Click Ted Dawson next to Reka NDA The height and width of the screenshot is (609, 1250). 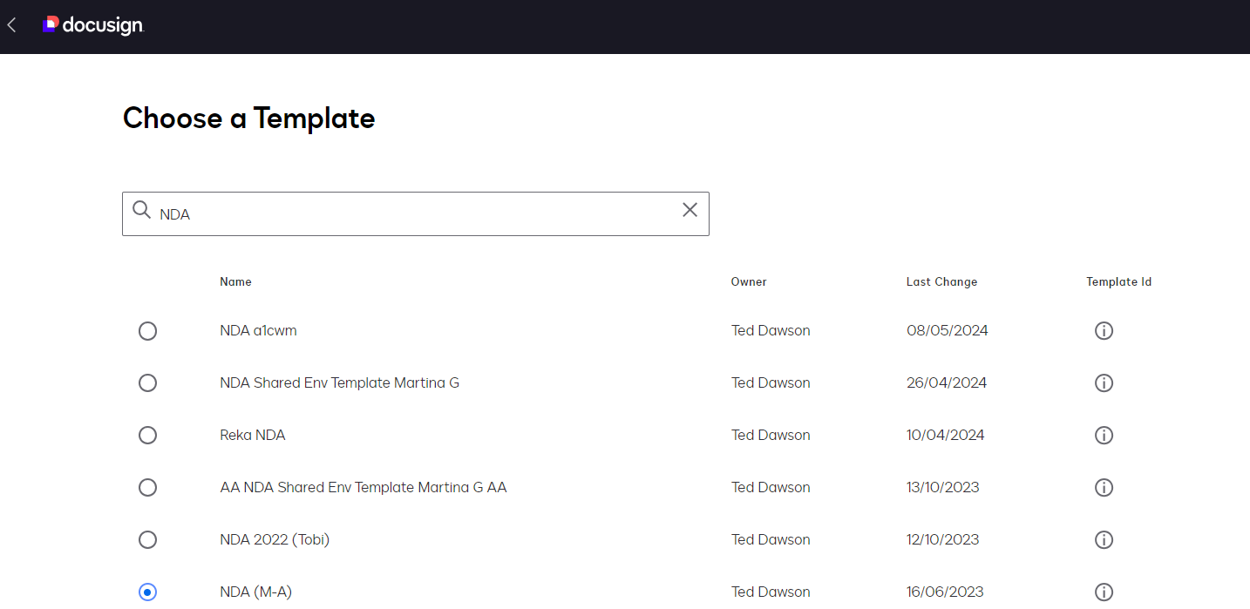771,435
